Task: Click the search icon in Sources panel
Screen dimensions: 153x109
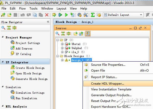Action: (58, 33)
